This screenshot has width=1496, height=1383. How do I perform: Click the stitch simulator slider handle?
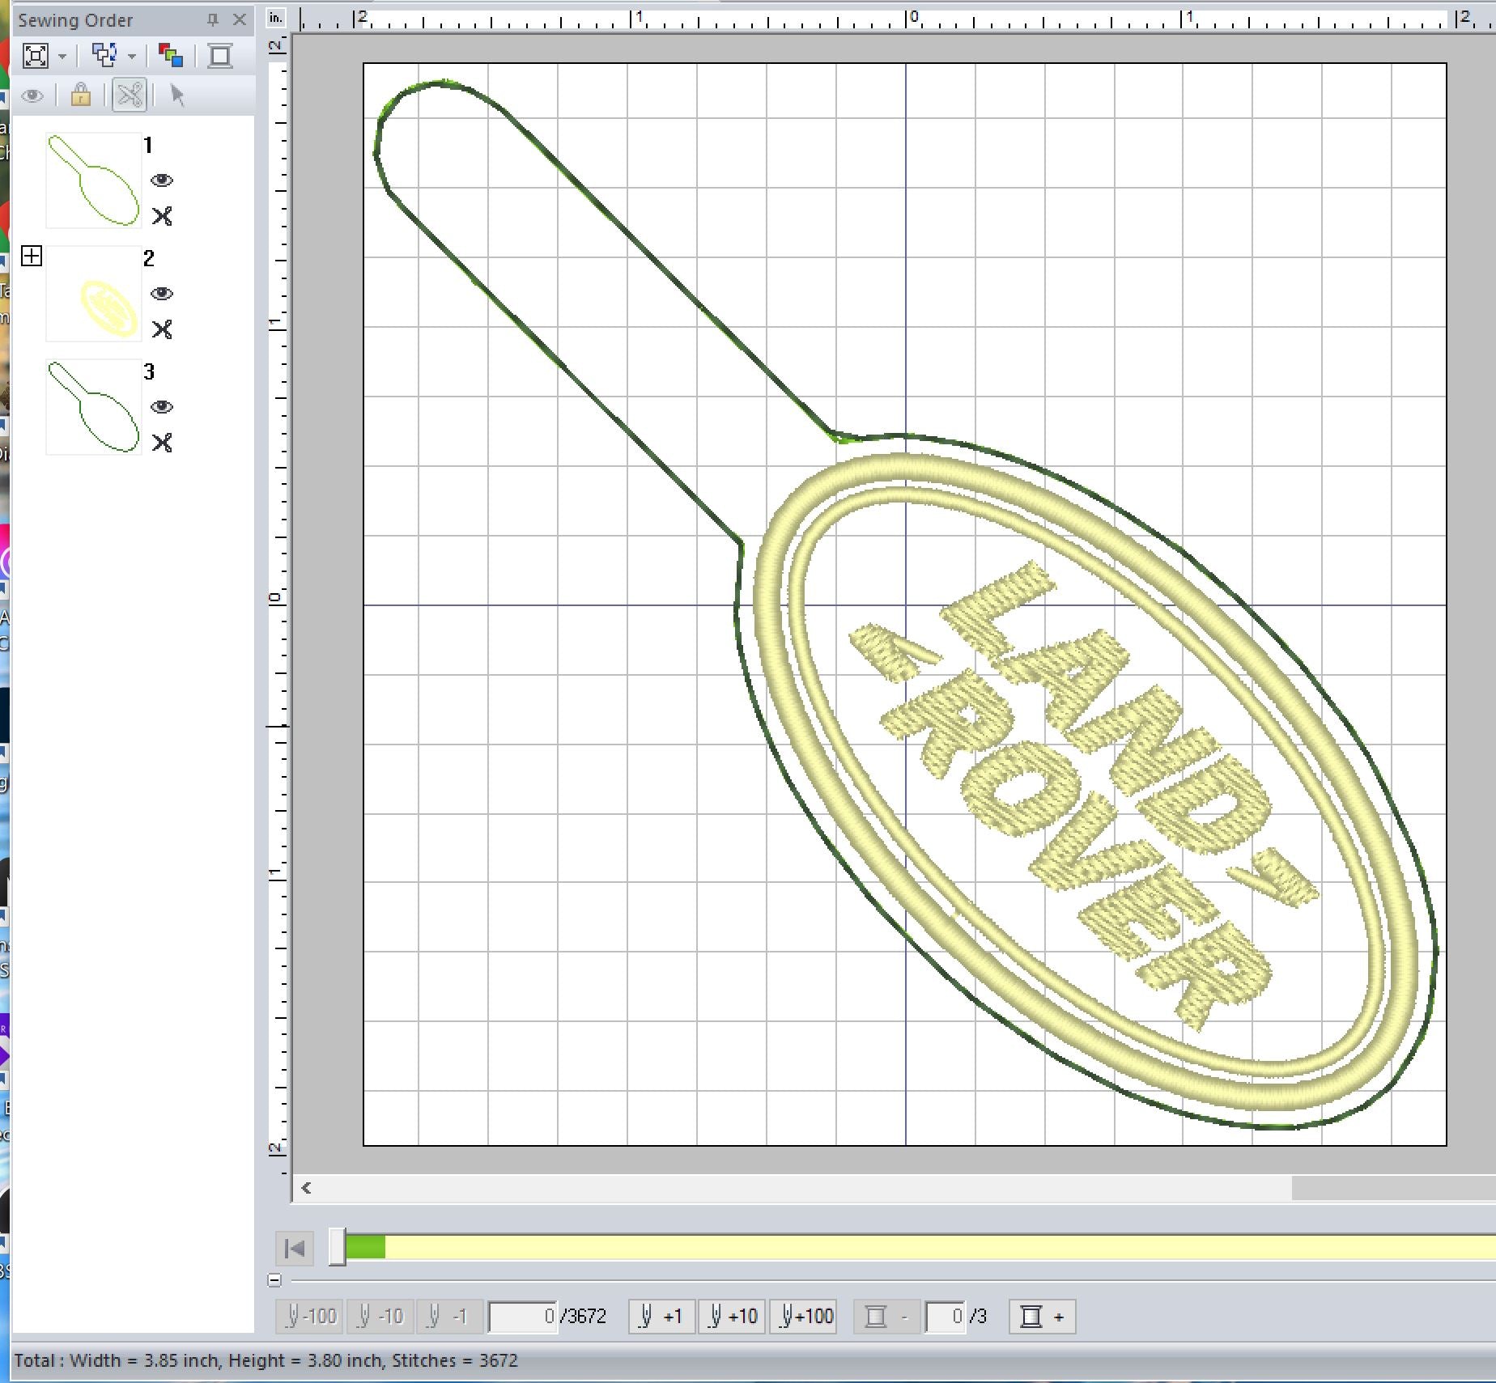click(338, 1247)
